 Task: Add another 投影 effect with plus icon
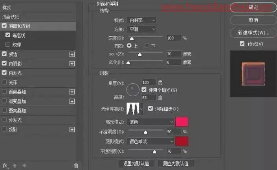72,130
